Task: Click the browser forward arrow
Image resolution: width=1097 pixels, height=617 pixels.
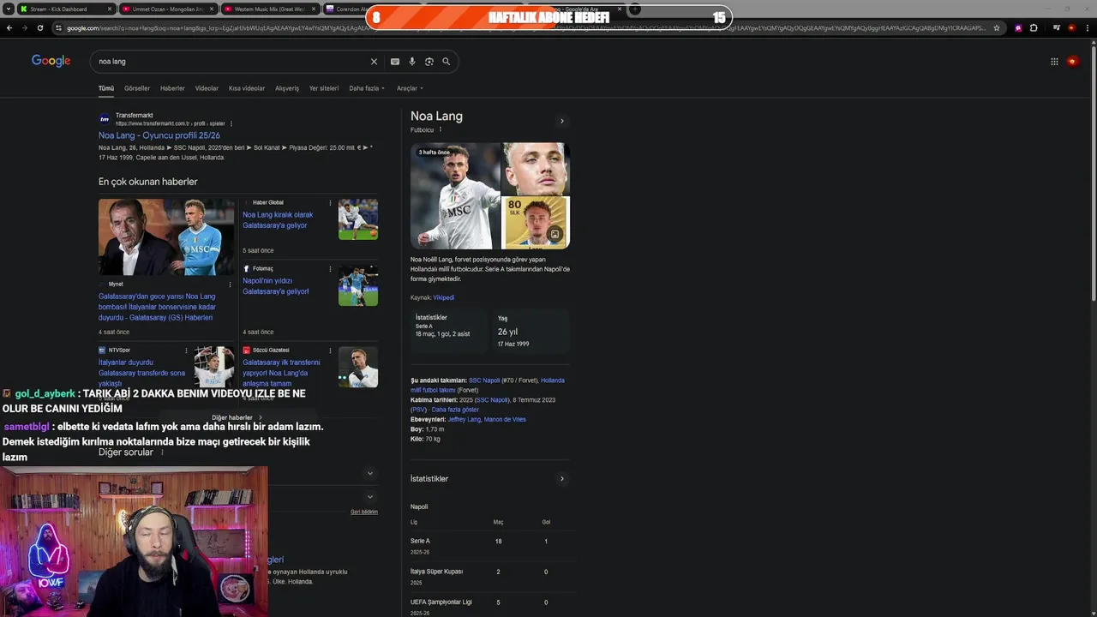Action: click(x=24, y=27)
